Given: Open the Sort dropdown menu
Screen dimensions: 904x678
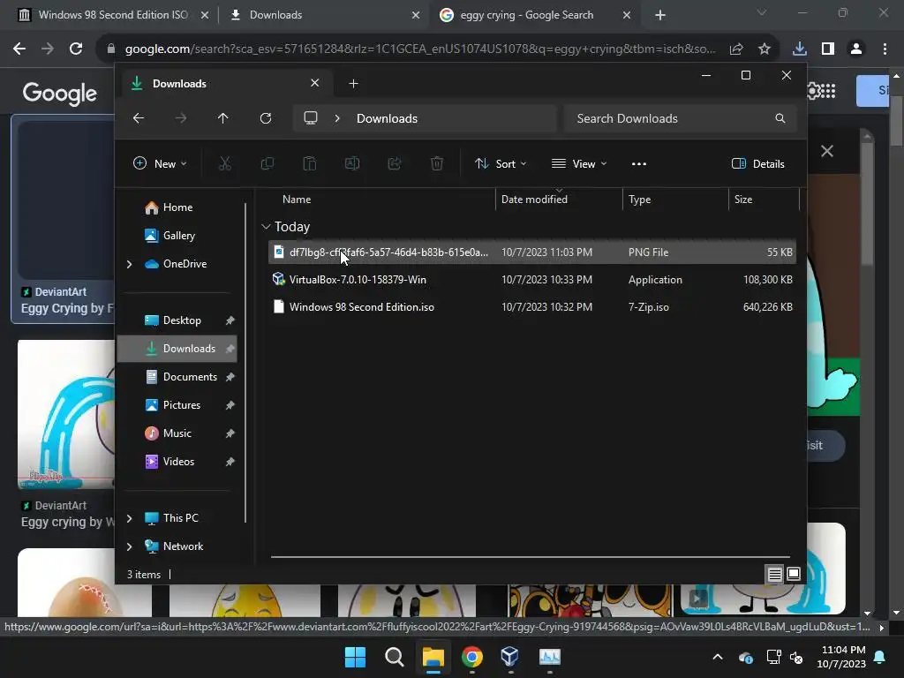Looking at the screenshot, I should click(500, 163).
